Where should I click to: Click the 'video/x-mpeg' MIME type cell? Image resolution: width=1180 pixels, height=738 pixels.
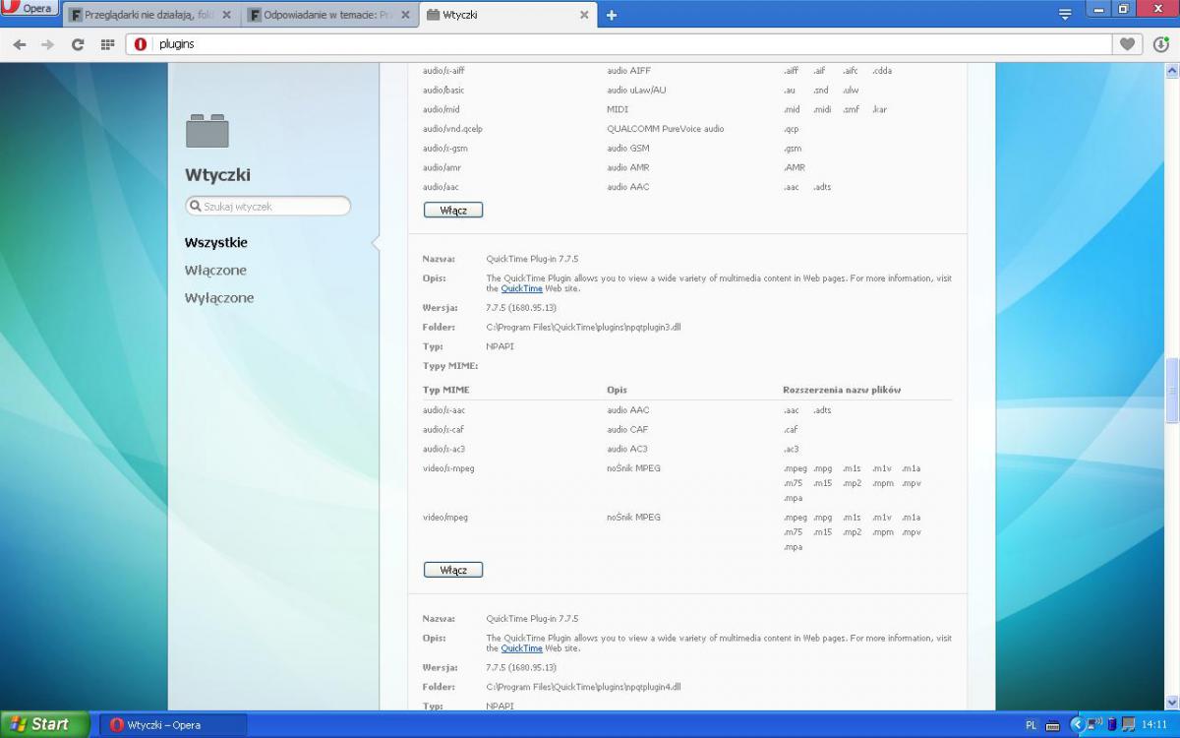448,468
